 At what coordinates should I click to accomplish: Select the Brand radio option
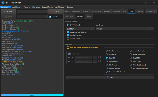tap(97, 25)
